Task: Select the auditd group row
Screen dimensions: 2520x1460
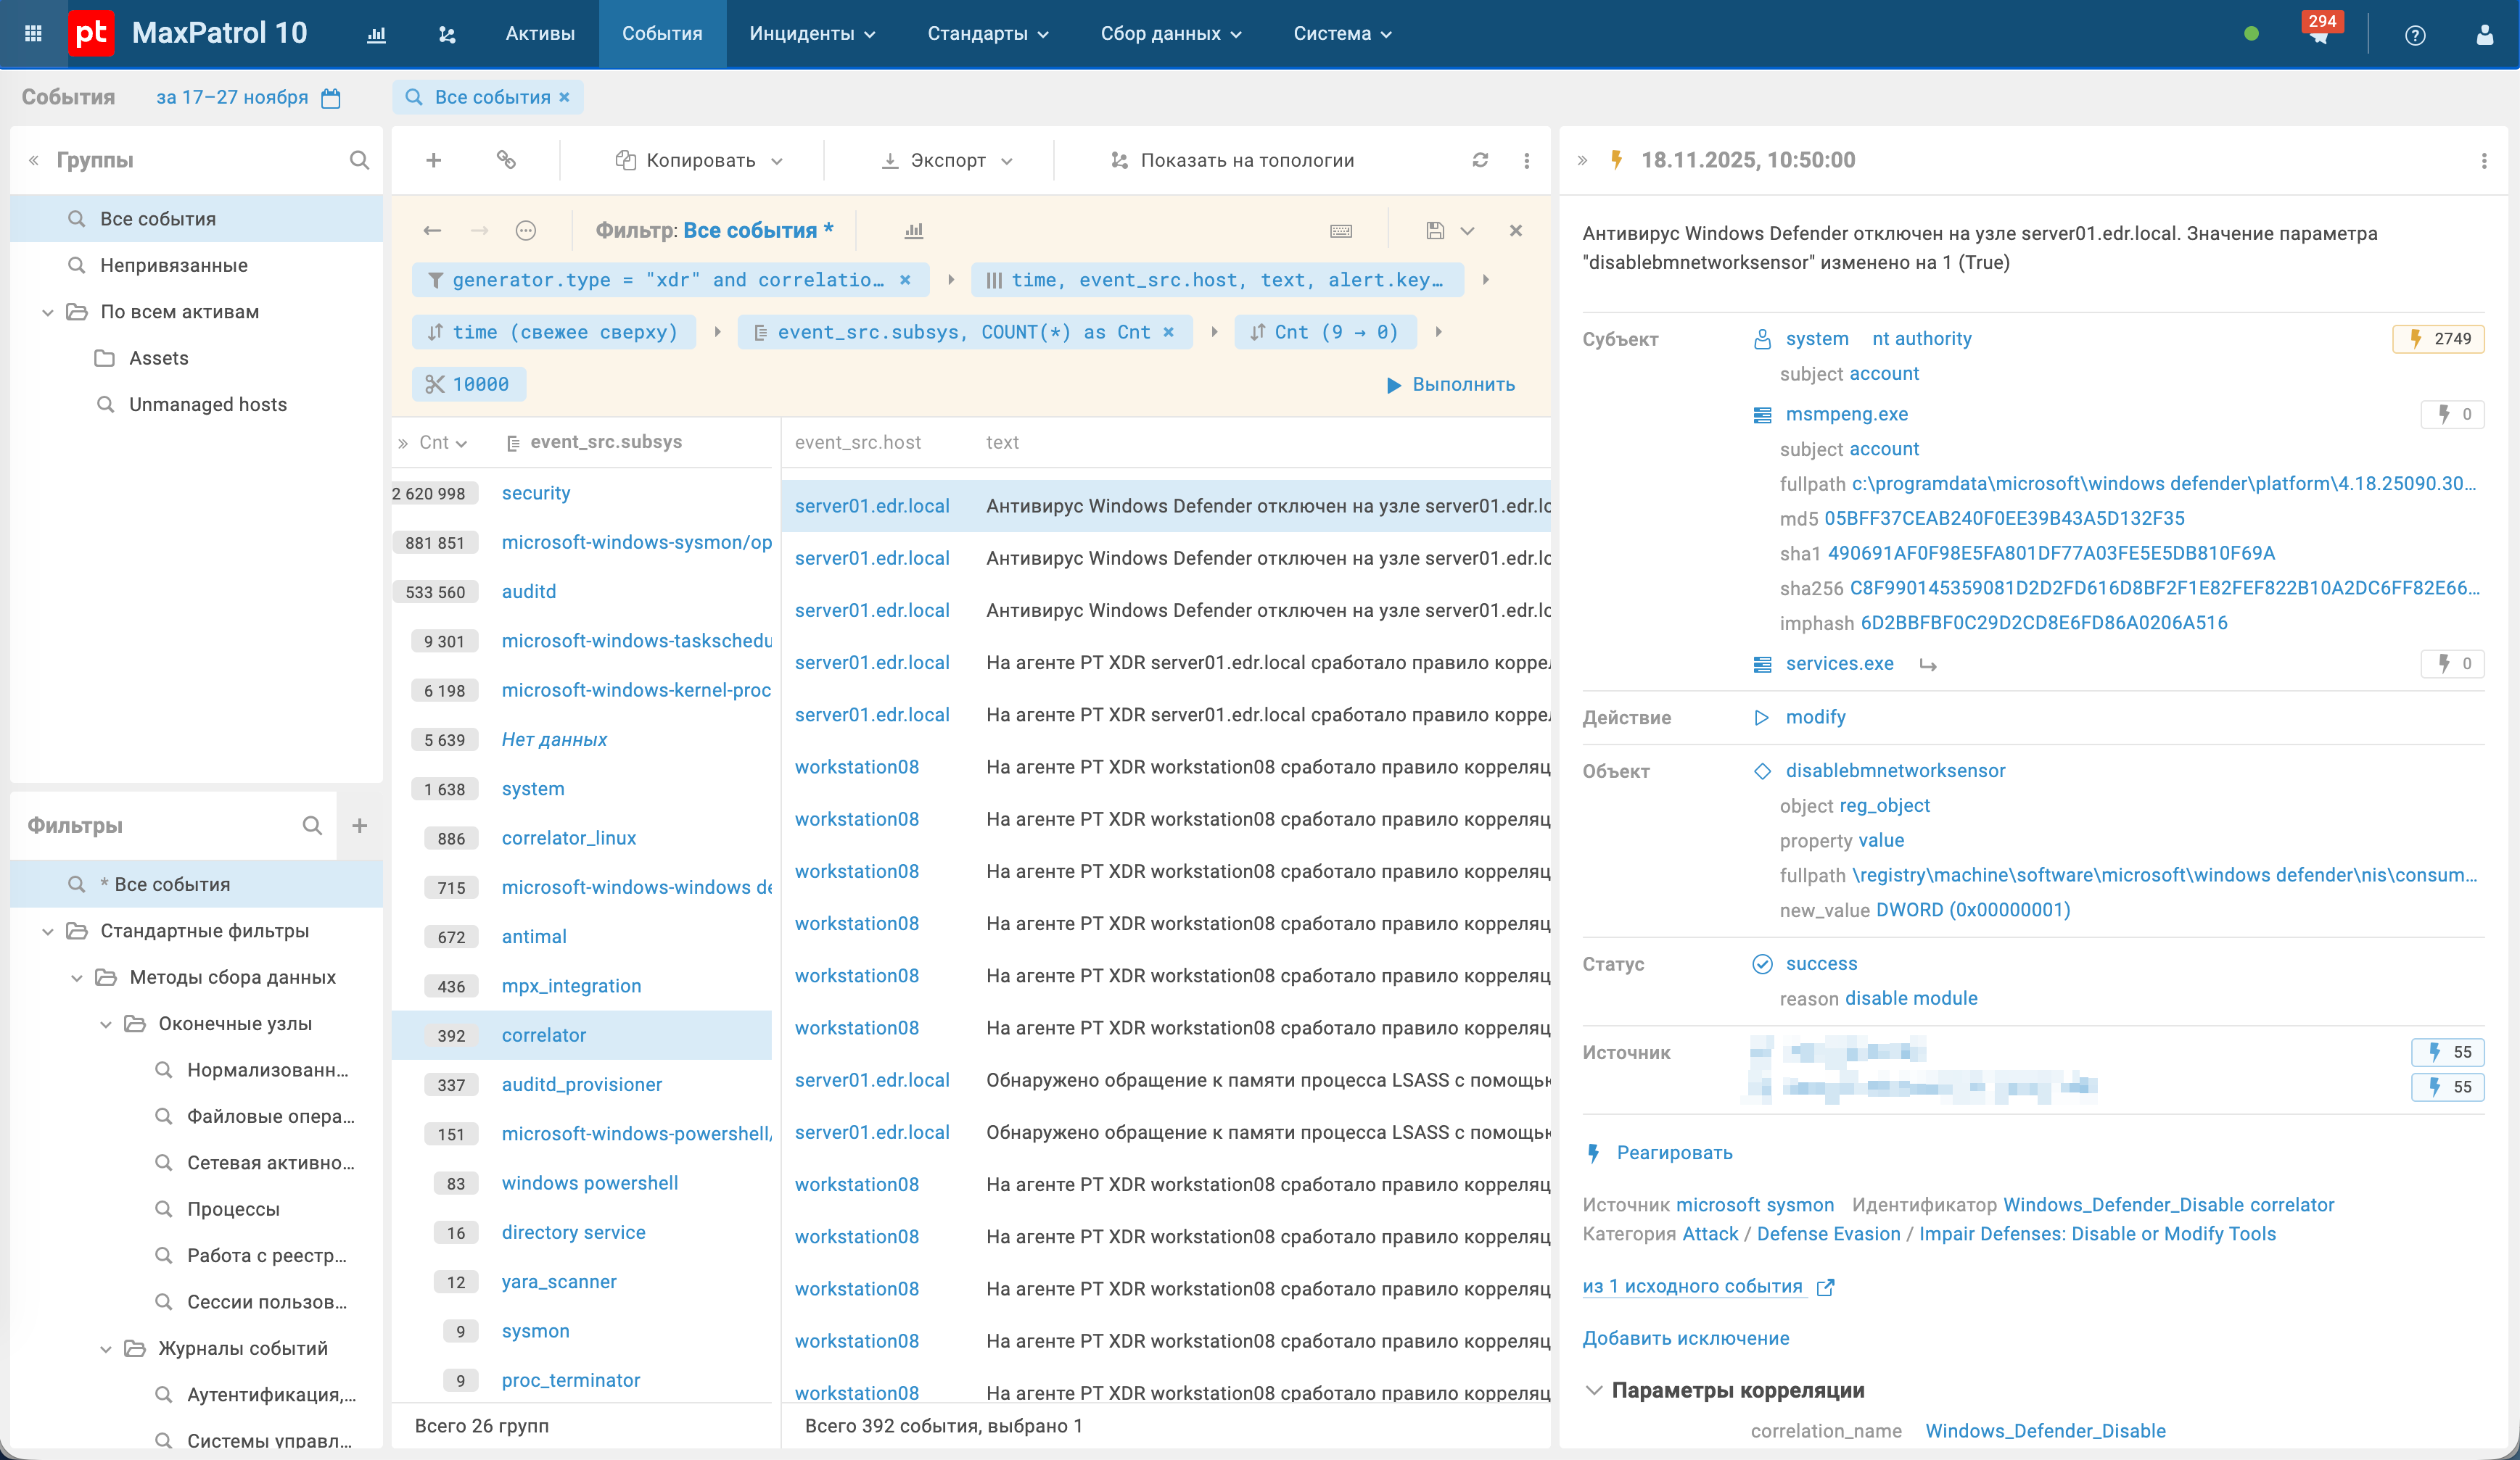Action: (528, 592)
